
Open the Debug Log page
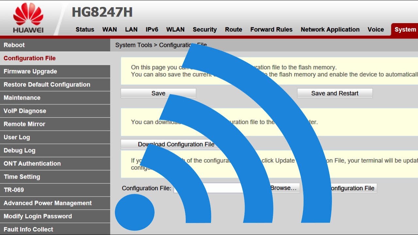[x=55, y=150]
